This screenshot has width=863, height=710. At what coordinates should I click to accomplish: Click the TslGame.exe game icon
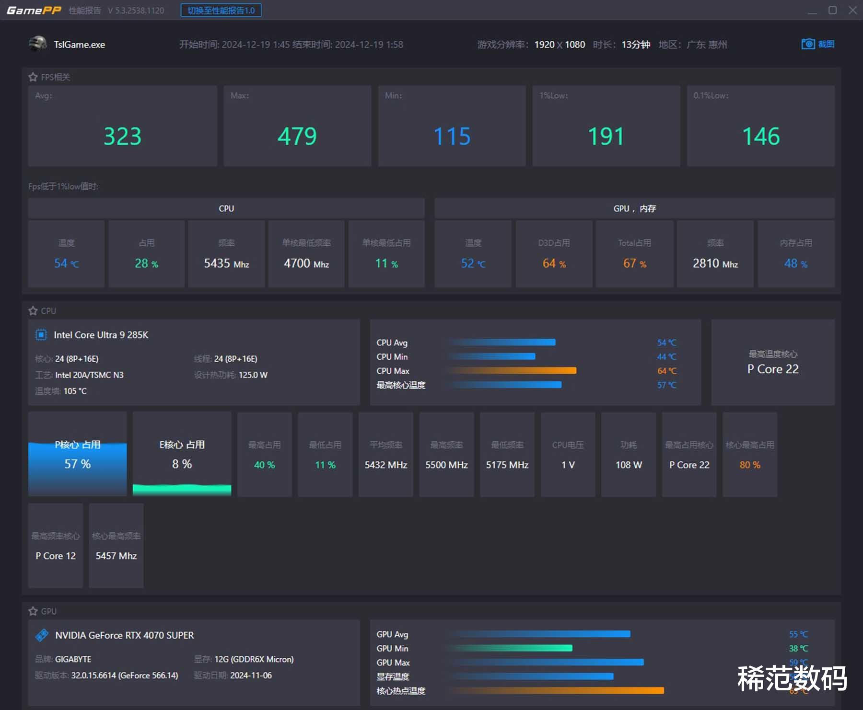(37, 44)
